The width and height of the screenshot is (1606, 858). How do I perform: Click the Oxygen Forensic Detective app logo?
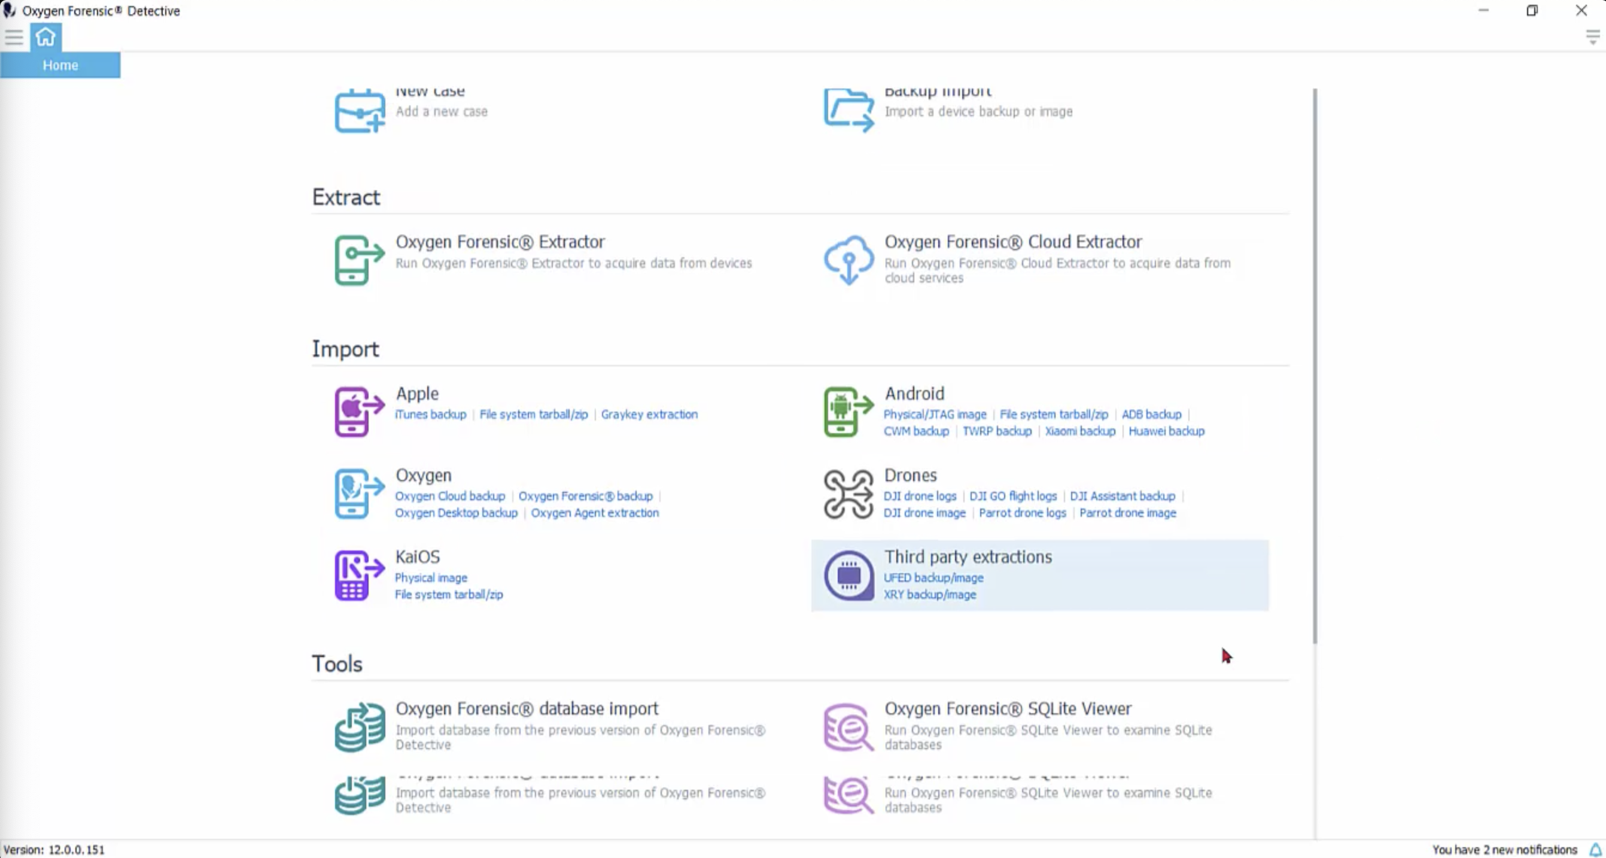pos(9,11)
